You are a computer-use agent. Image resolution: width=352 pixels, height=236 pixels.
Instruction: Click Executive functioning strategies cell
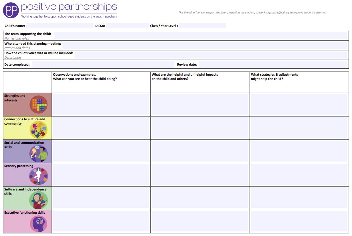299,221
